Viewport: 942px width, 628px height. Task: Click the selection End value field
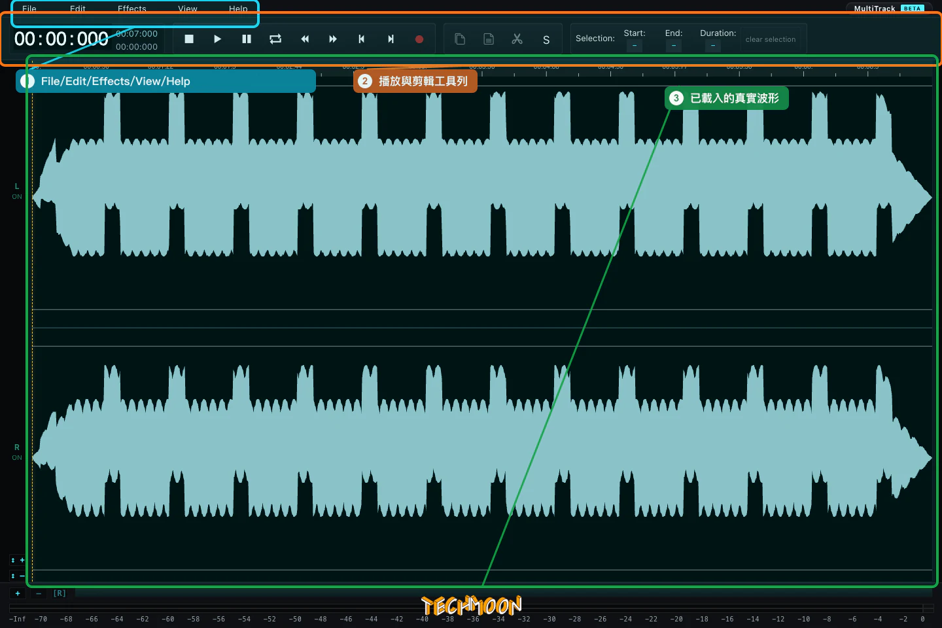[x=673, y=46]
